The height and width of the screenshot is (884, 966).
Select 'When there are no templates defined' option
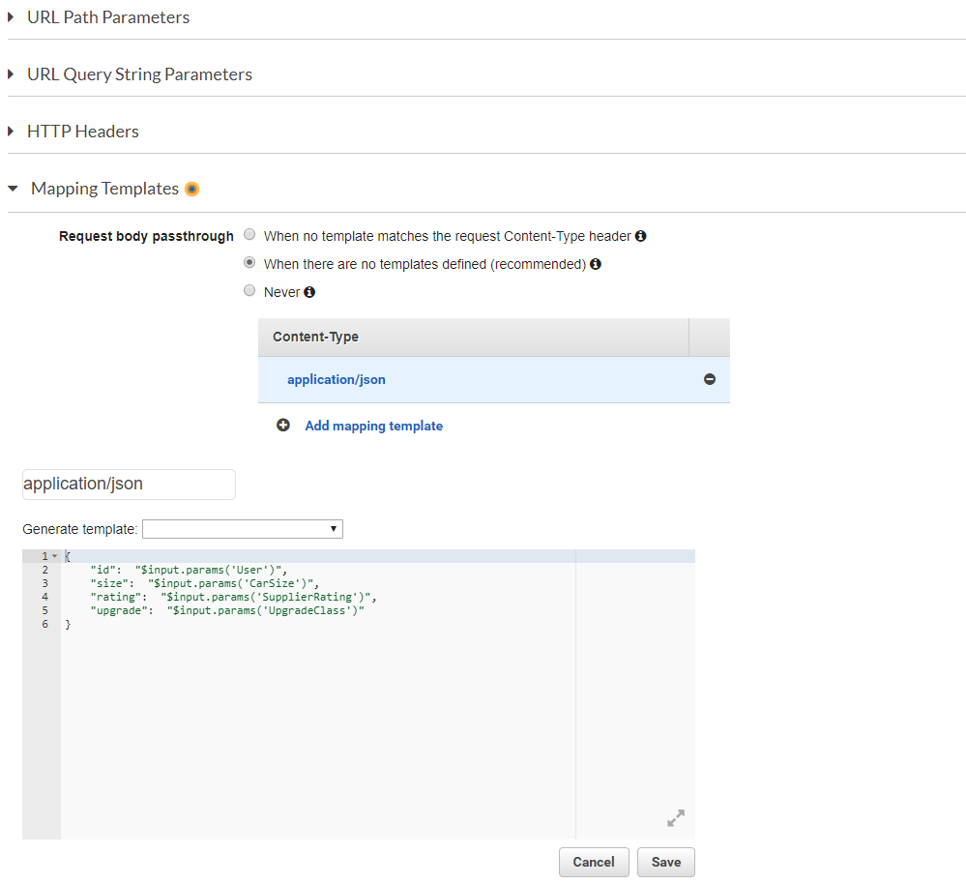coord(250,263)
